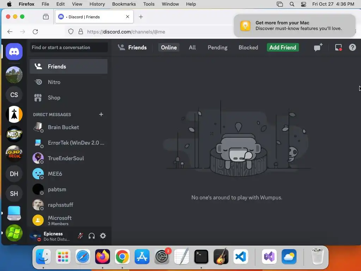Viewport: 361px width, 271px height.
Task: Open the NET server icon
Action: tap(14, 134)
